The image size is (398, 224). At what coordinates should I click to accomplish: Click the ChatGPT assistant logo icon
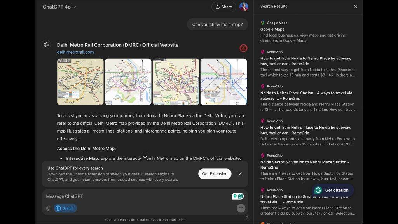46,45
